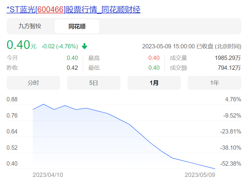Select the 同花顺 tab

77,26
